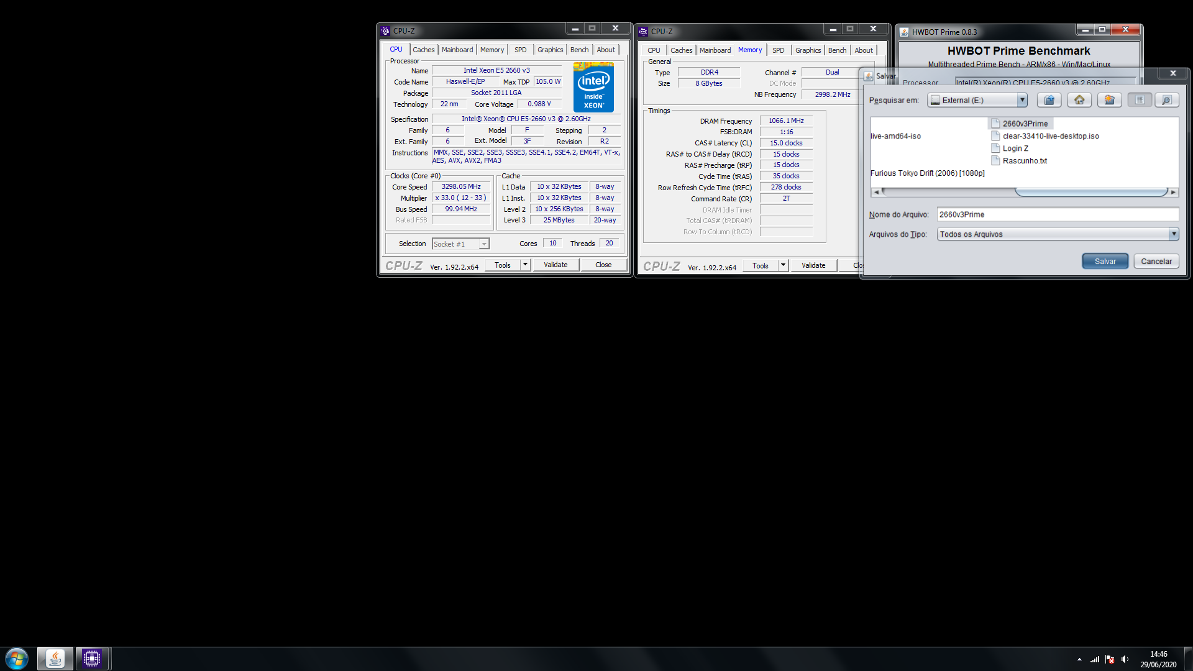The height and width of the screenshot is (671, 1193).
Task: Expand Tools dropdown arrow in right CPU-Z
Action: 783,266
